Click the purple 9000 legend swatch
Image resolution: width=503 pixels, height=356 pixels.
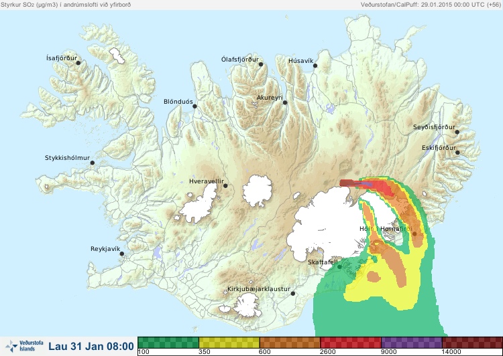coord(412,343)
